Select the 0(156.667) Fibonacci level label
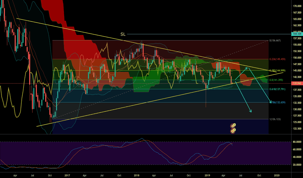 pyautogui.click(x=275, y=40)
